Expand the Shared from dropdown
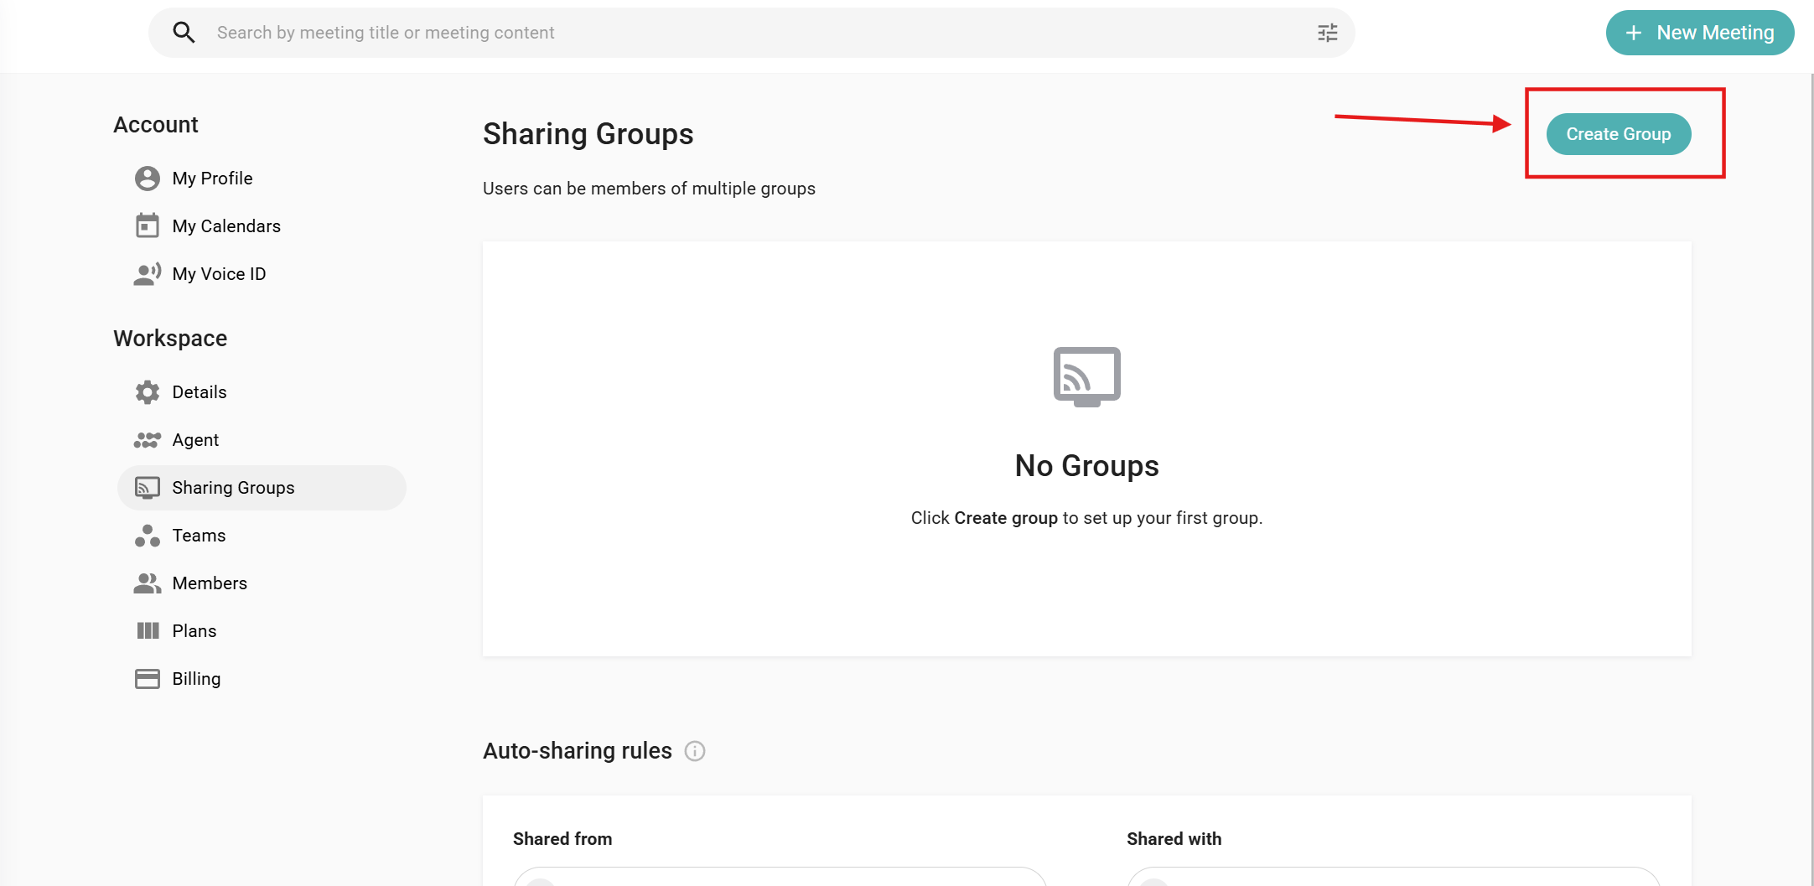1814x886 pixels. [x=780, y=878]
